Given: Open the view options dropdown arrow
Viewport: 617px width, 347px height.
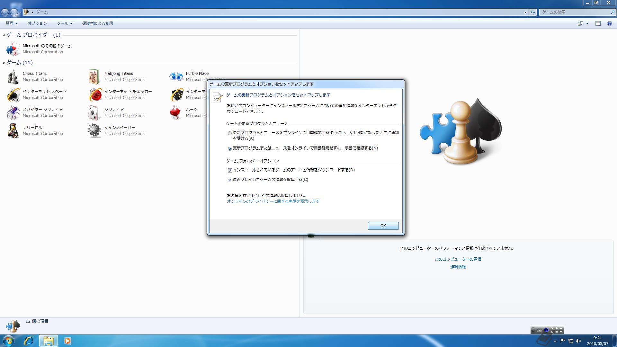Looking at the screenshot, I should coord(587,23).
